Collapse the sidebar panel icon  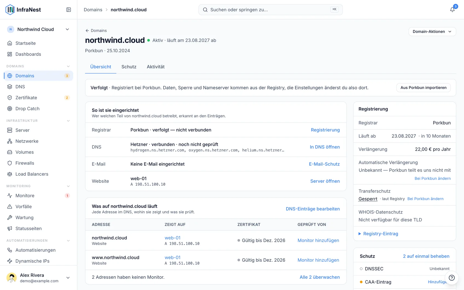(69, 10)
